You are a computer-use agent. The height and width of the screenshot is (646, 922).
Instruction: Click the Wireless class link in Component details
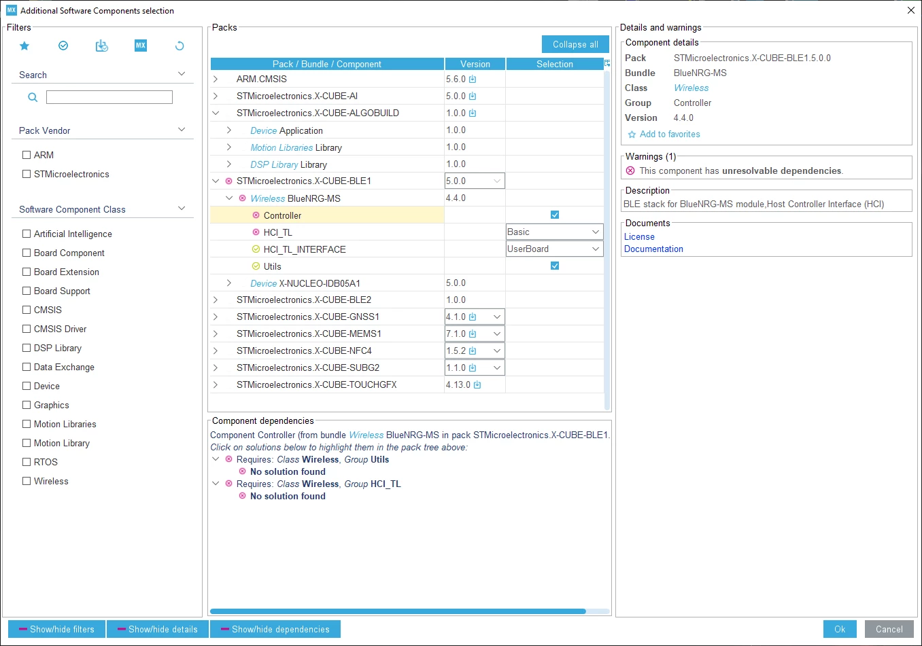tap(691, 88)
